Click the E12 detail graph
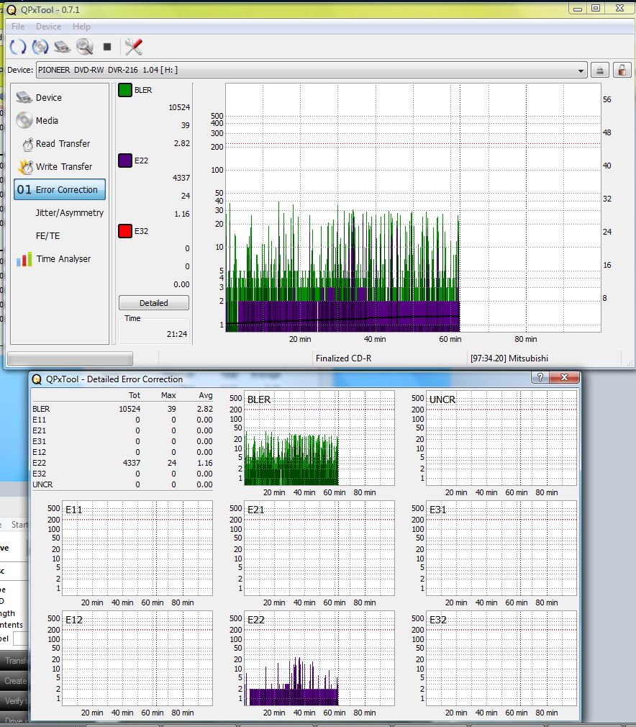Viewport: 636px width, 727px height. (137, 659)
